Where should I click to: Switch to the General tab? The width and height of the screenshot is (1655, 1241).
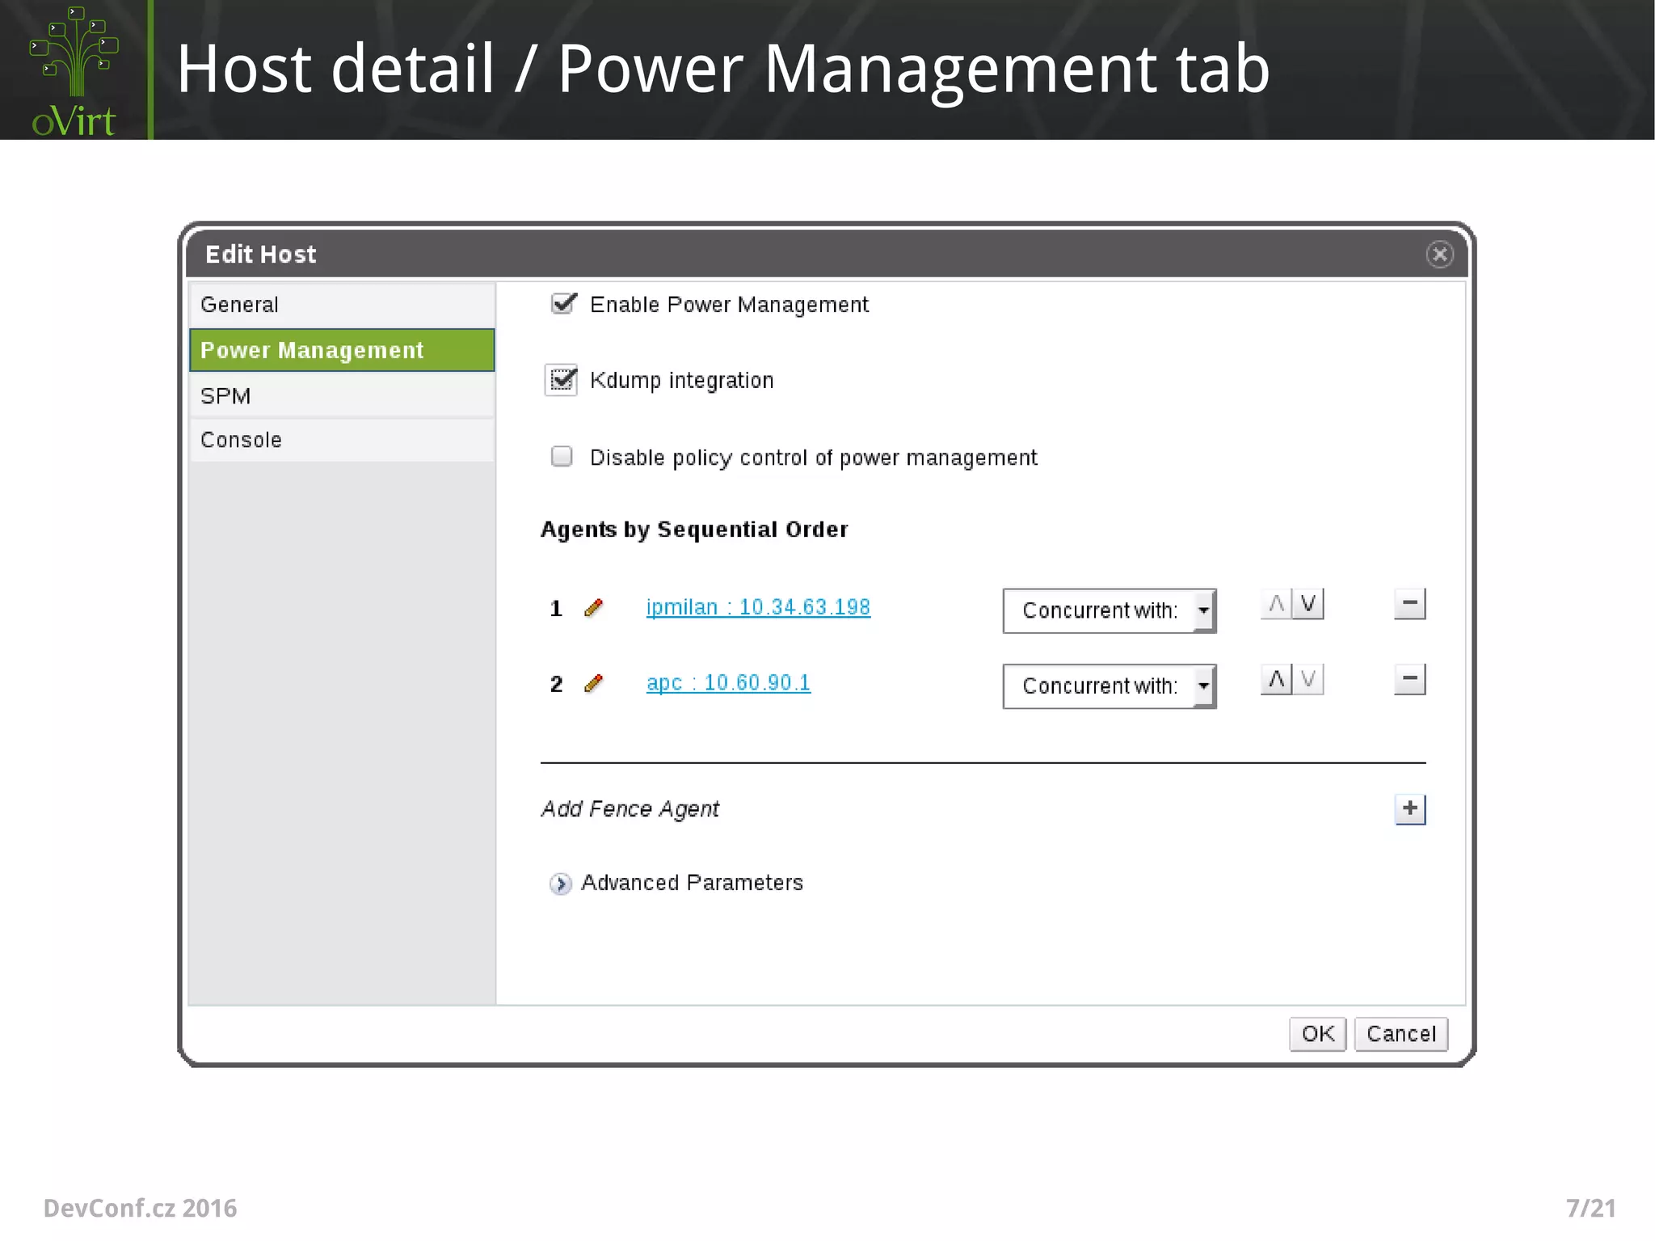tap(342, 305)
